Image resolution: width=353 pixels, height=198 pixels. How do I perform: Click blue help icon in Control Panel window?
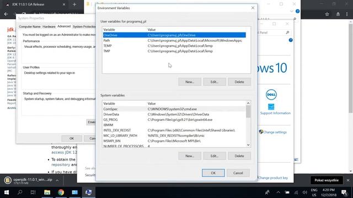[x=291, y=40]
